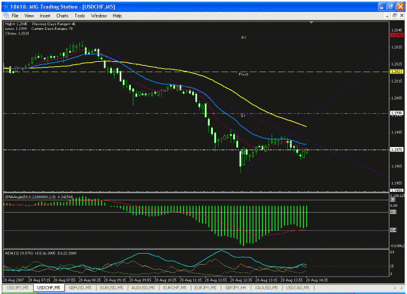Restore down the MIG Trading Station window
The height and width of the screenshot is (294, 407).
pos(391,7)
